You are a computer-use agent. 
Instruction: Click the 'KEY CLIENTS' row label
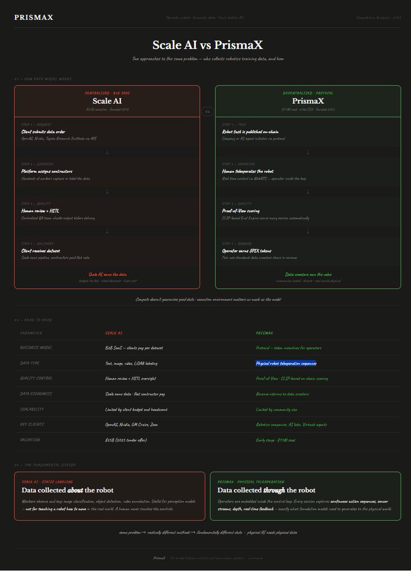[32, 424]
